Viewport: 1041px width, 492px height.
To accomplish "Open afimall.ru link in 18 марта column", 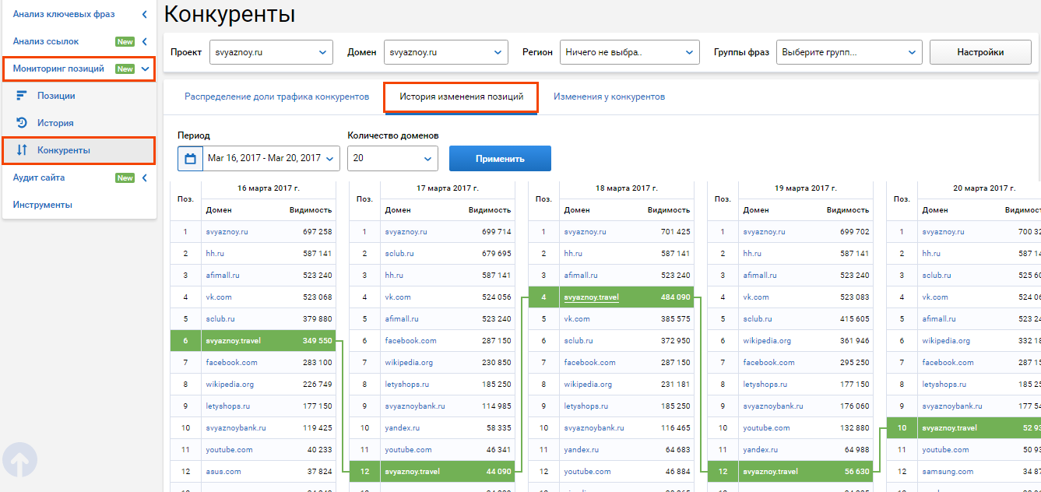I will tap(580, 276).
